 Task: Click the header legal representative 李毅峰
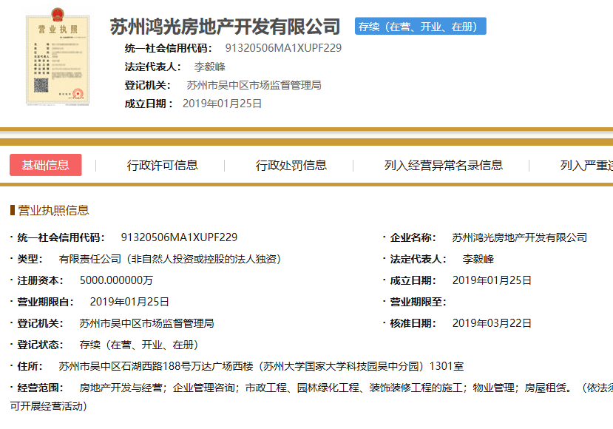point(210,67)
